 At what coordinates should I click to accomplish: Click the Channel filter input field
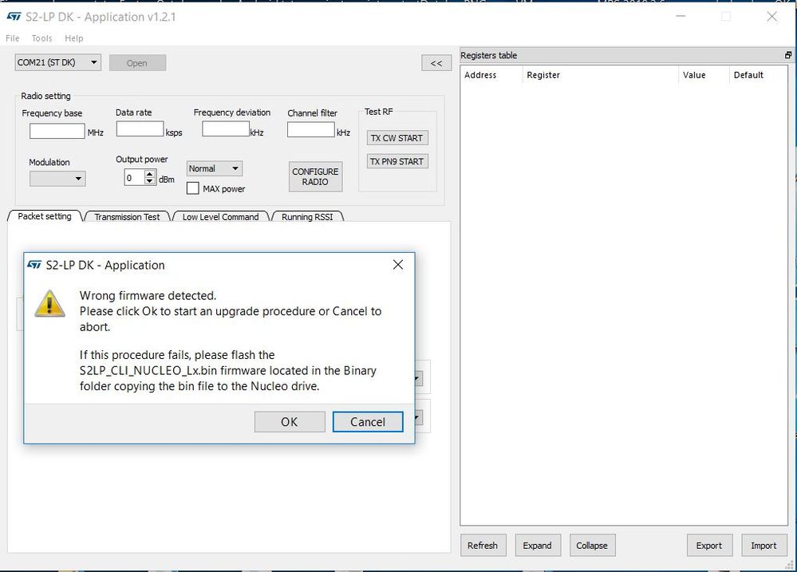coord(310,130)
